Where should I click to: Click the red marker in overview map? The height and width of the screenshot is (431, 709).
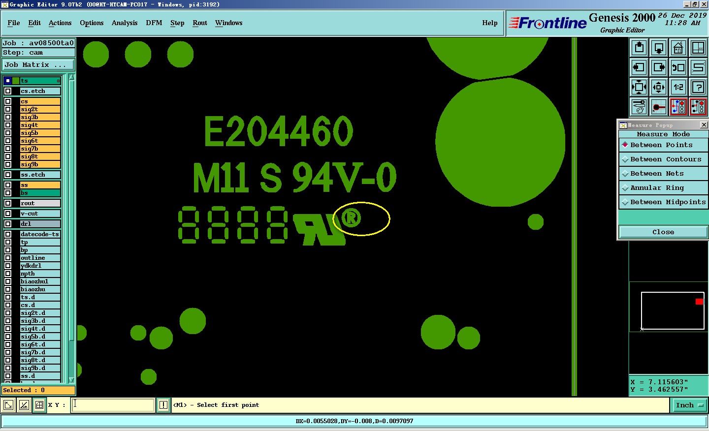click(699, 302)
